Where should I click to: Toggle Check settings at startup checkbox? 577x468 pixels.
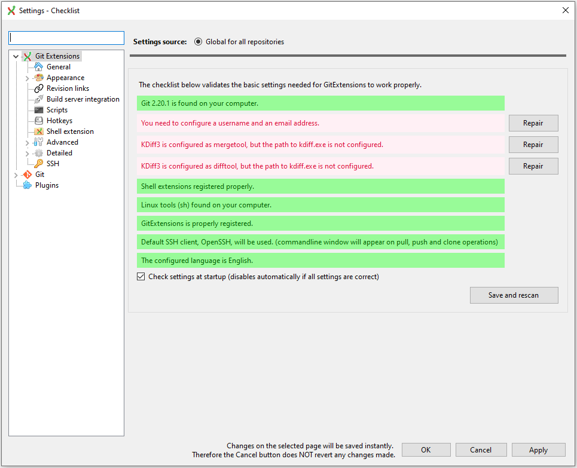tap(141, 277)
